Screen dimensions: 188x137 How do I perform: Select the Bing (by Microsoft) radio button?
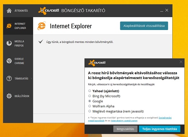point(90,96)
